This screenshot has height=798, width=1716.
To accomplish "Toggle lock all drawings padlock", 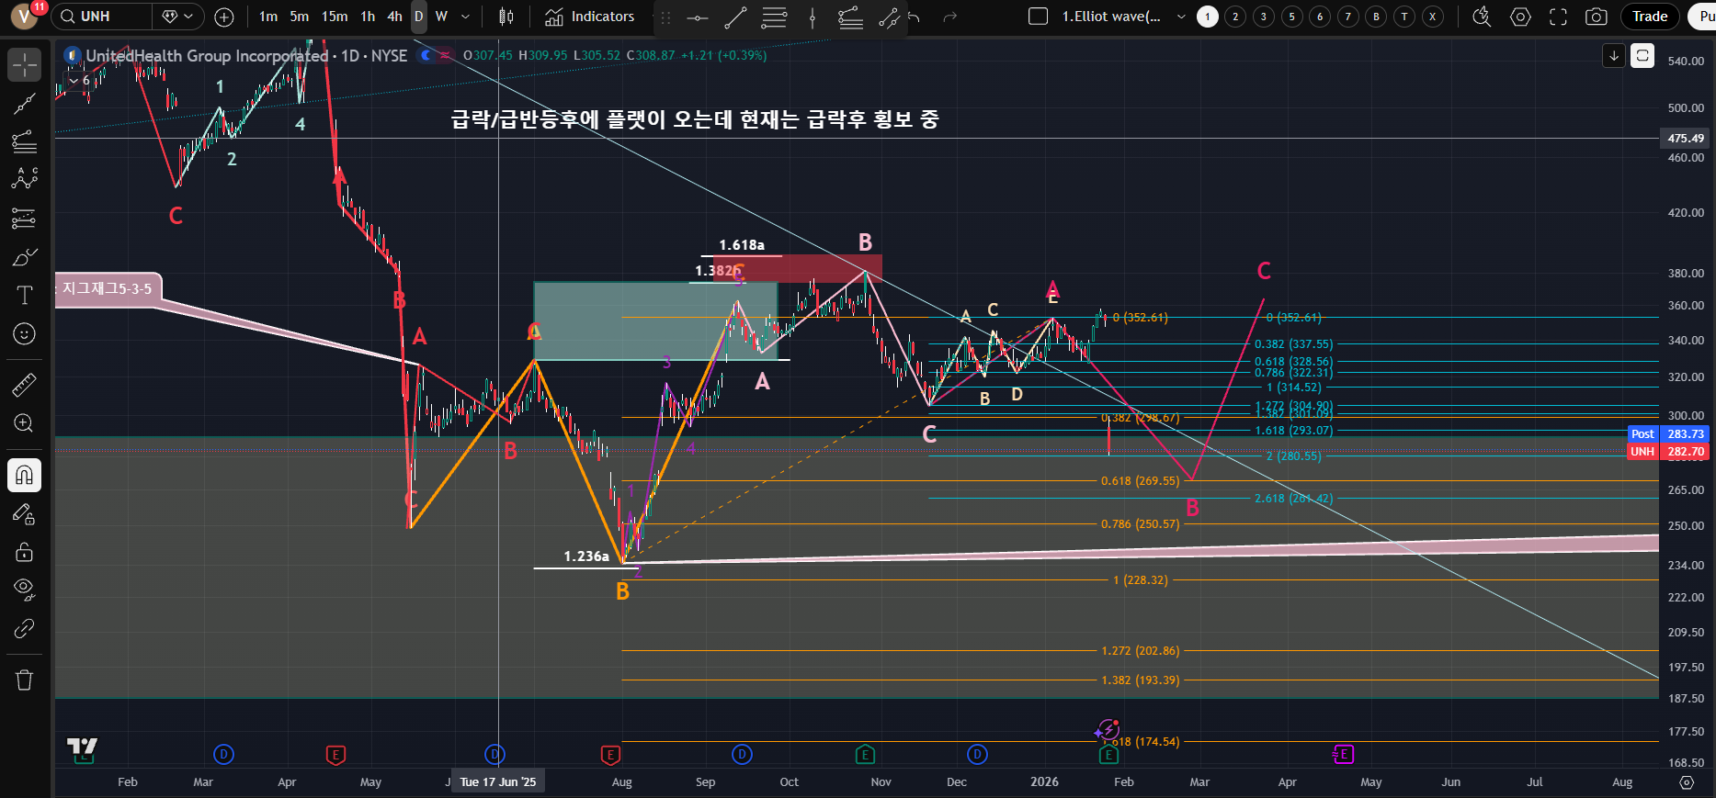I will click(x=25, y=551).
